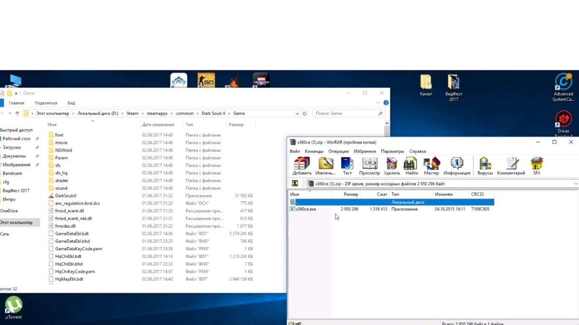579x325 pixels.
Task: Sort Explorer files by Тип column
Action: [x=205, y=125]
